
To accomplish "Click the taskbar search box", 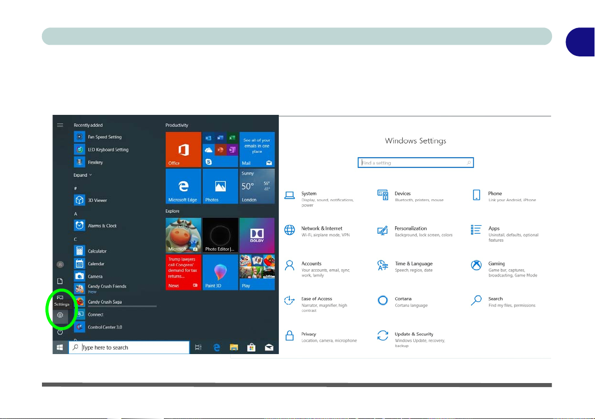I will click(129, 347).
